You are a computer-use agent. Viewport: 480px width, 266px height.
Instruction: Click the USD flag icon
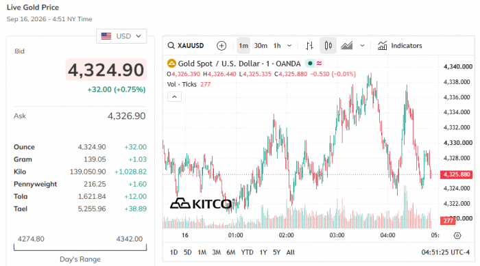tap(106, 36)
